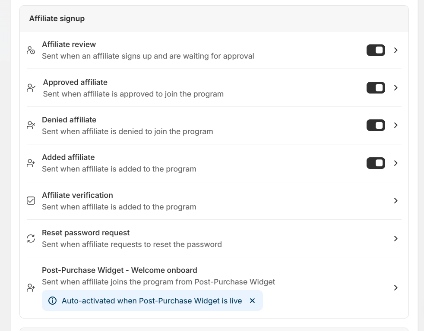Image resolution: width=424 pixels, height=331 pixels.
Task: Disable the Affiliate review email toggle
Action: pyautogui.click(x=376, y=50)
